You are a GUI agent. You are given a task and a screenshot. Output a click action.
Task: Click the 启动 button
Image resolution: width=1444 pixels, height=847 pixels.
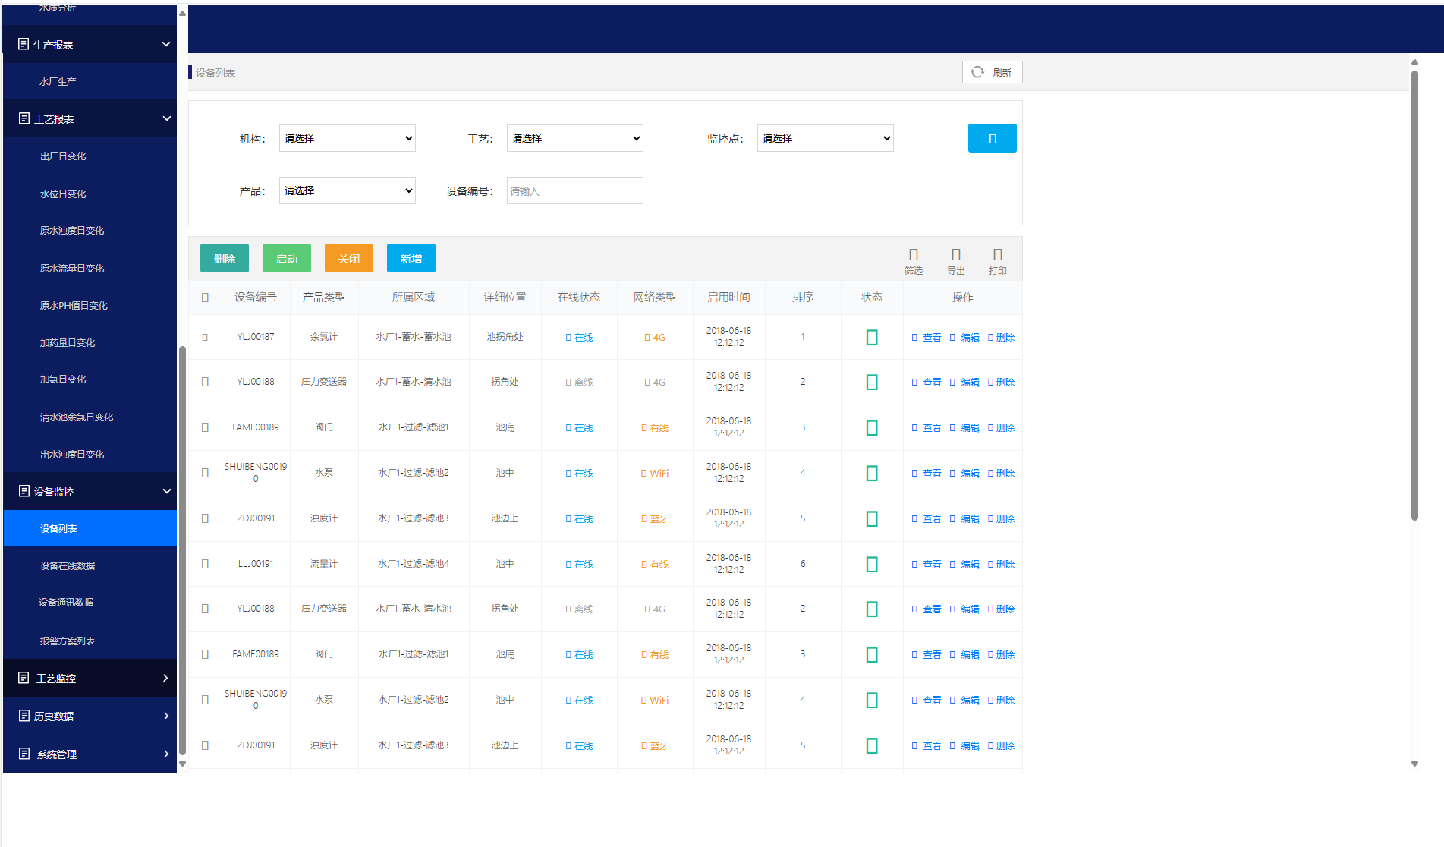(287, 258)
